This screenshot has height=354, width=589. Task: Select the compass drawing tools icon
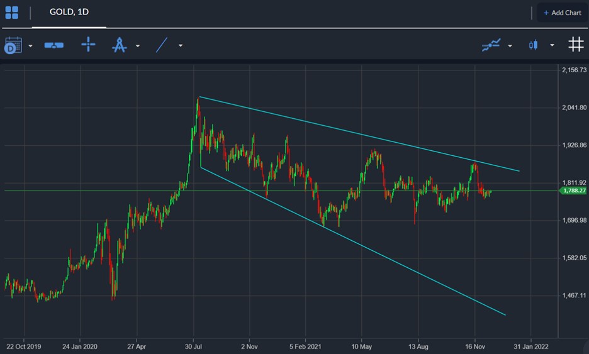click(x=120, y=45)
